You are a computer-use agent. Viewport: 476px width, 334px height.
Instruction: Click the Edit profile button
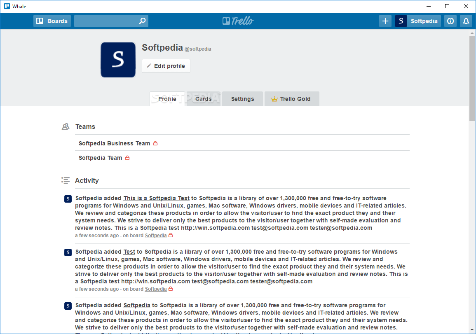166,66
